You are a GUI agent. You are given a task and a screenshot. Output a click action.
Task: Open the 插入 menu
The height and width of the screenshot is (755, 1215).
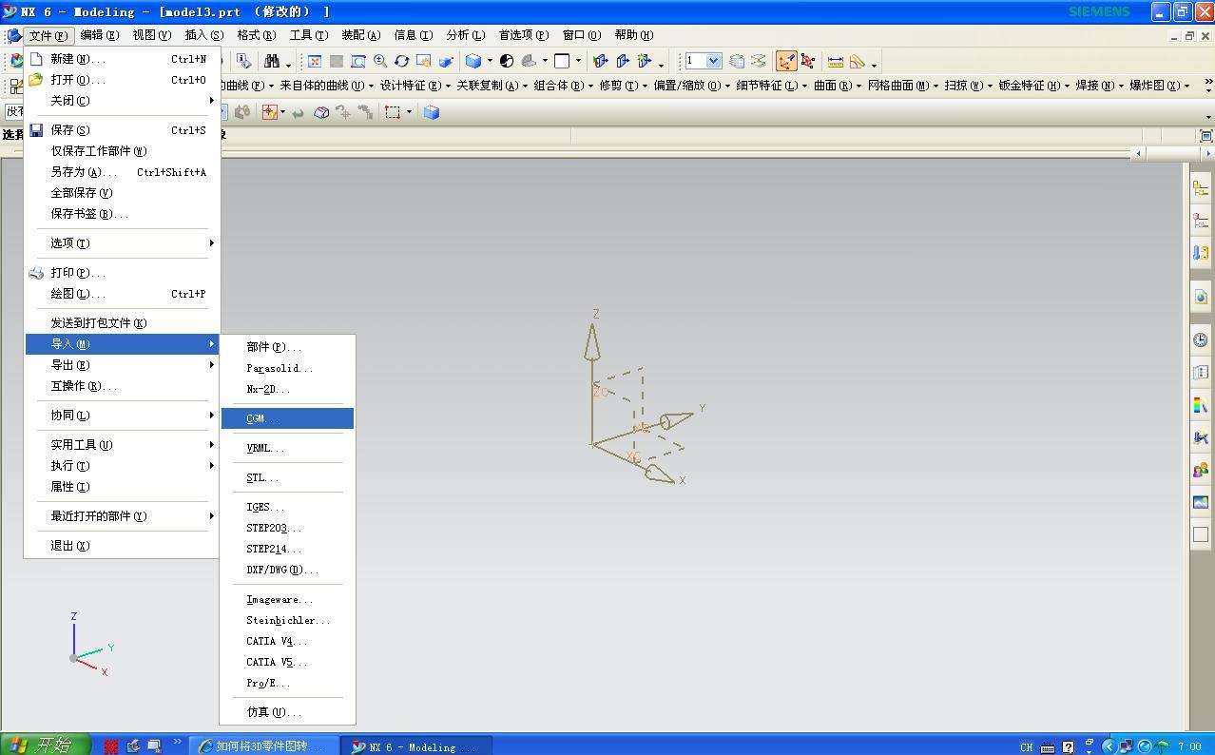click(x=203, y=35)
